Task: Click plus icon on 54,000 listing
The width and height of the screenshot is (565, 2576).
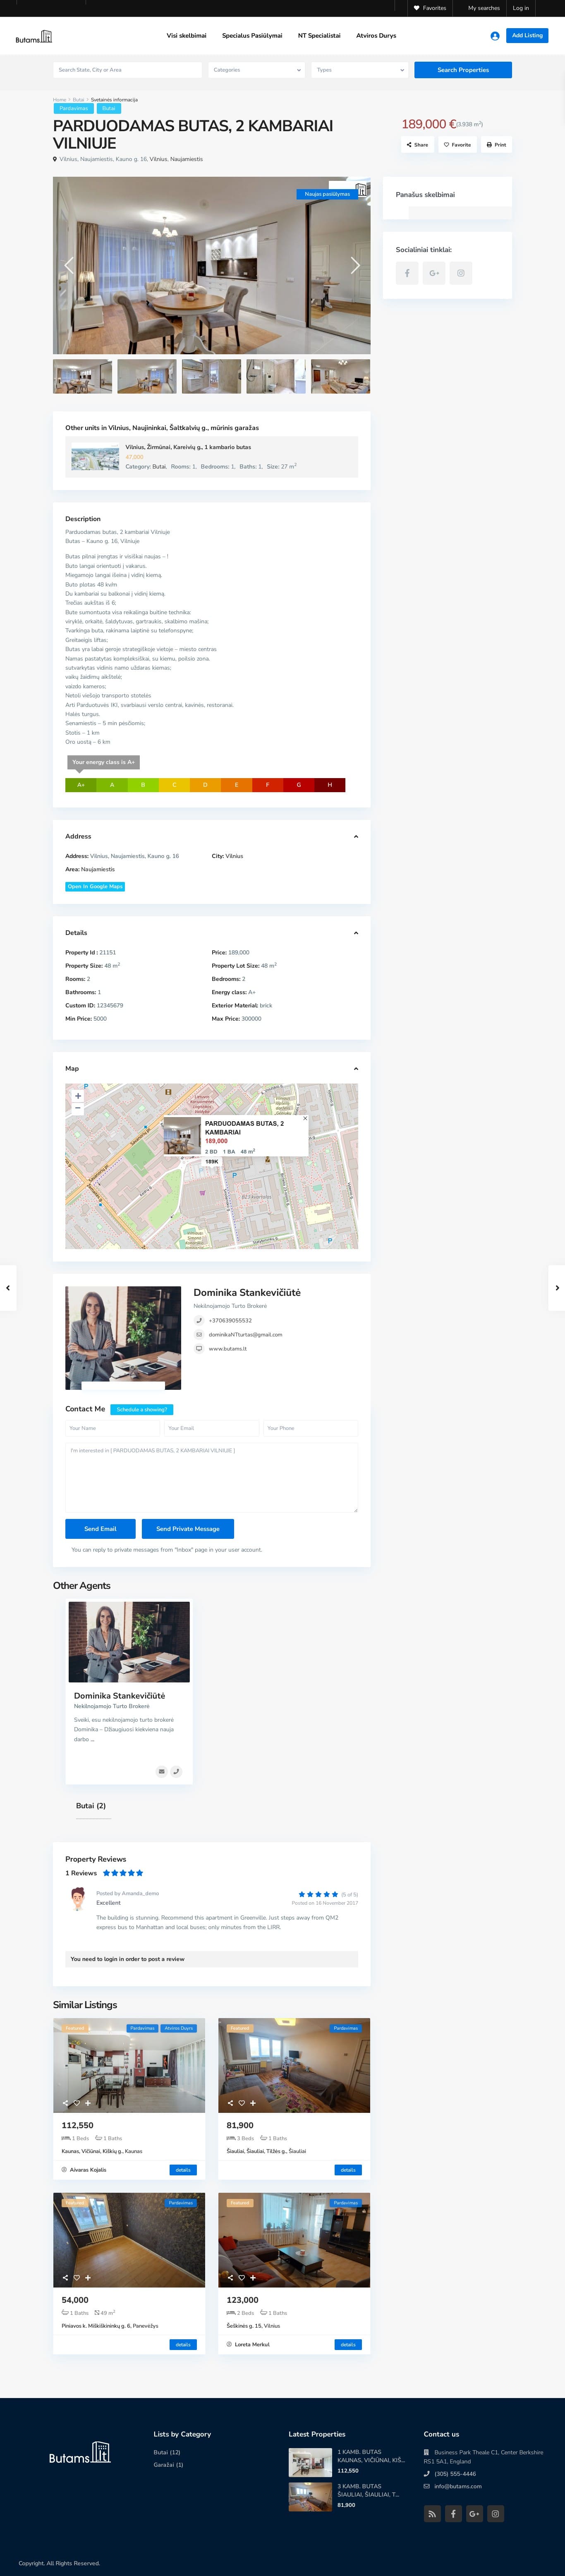Action: pos(88,2278)
